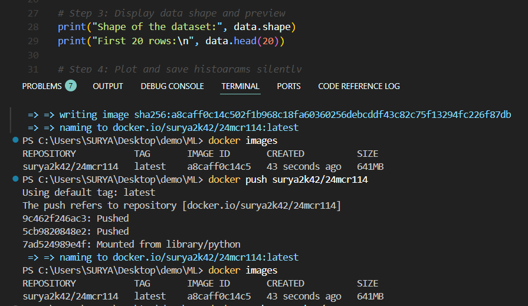Click '43 seconds ago' in last images table
Image resolution: width=528 pixels, height=306 pixels.
304,296
